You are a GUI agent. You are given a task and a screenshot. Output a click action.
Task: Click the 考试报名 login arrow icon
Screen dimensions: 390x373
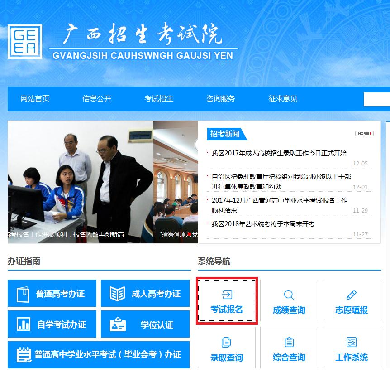(x=227, y=295)
